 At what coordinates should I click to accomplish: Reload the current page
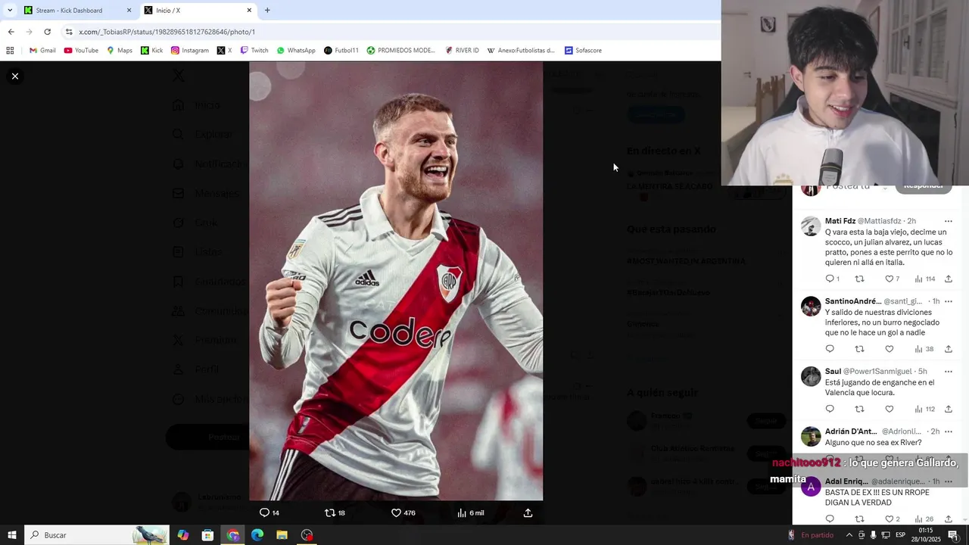pyautogui.click(x=47, y=32)
